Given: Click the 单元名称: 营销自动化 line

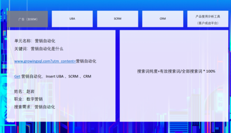Looking at the screenshot, I should (x=35, y=41).
